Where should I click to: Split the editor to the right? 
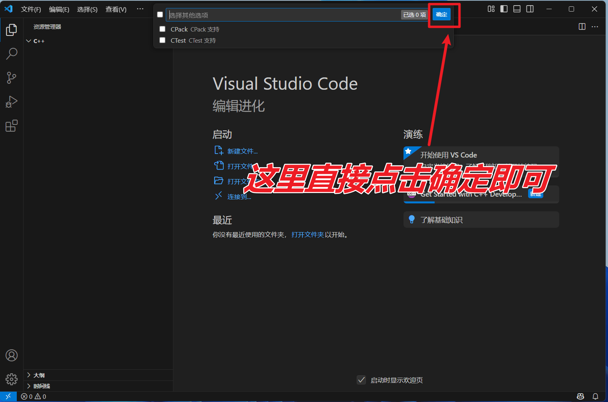point(582,26)
